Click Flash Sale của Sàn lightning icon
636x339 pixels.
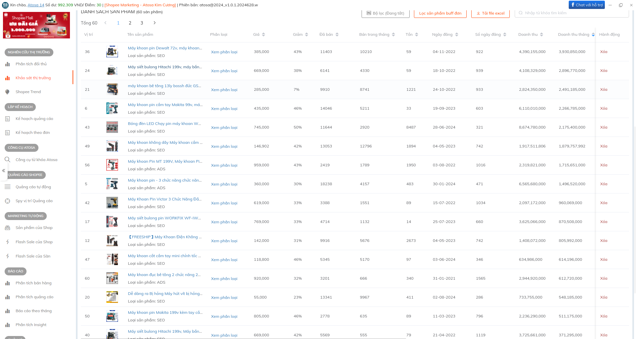pos(7,256)
